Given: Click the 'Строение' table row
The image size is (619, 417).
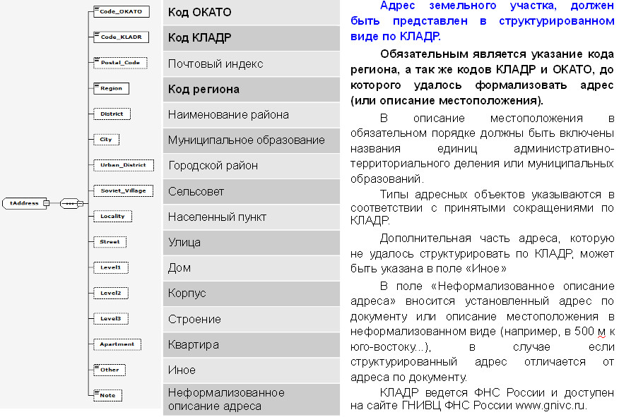Looking at the screenshot, I should click(252, 319).
